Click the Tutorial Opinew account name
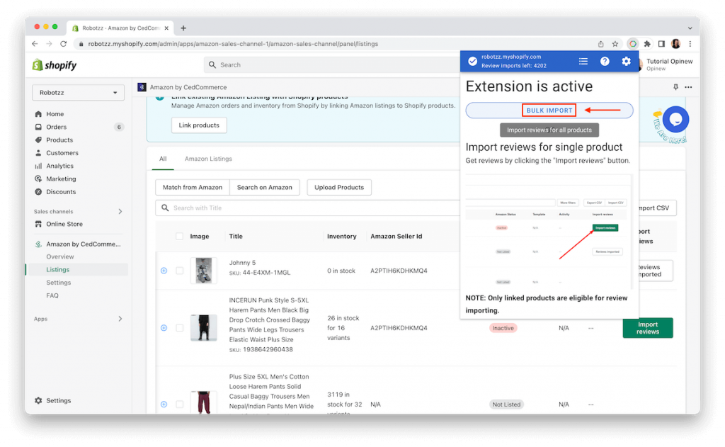This screenshot has width=725, height=447. click(669, 61)
